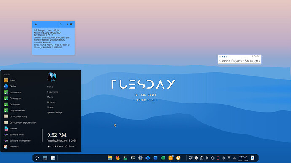Click into the launcher Search field
The height and width of the screenshot is (163, 291).
point(22,74)
